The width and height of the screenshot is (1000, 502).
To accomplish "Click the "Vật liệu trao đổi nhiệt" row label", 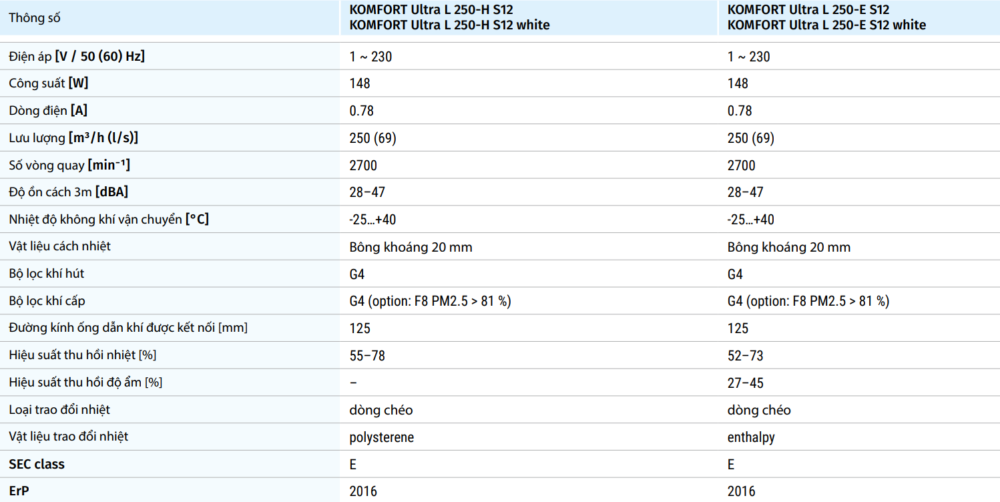I will [x=69, y=437].
